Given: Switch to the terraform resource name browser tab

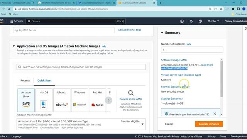Looking at the screenshot, I should (56, 3).
